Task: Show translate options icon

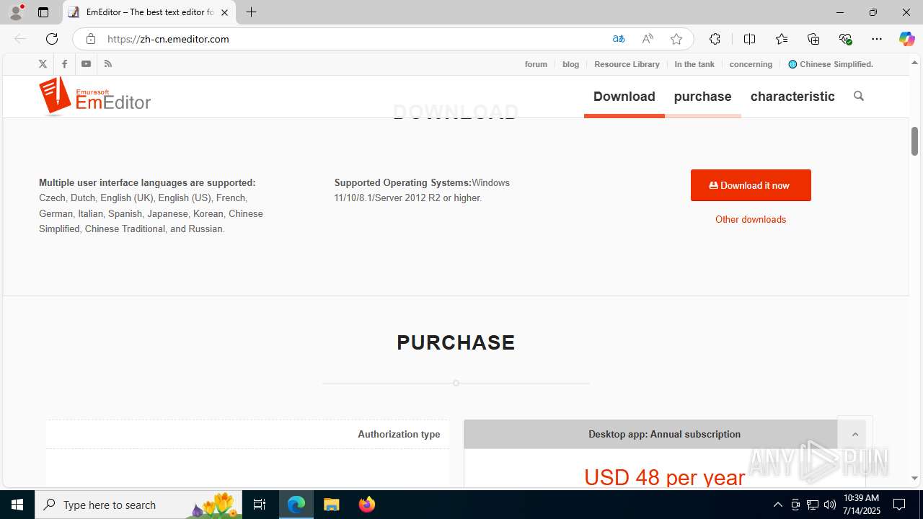Action: point(619,39)
